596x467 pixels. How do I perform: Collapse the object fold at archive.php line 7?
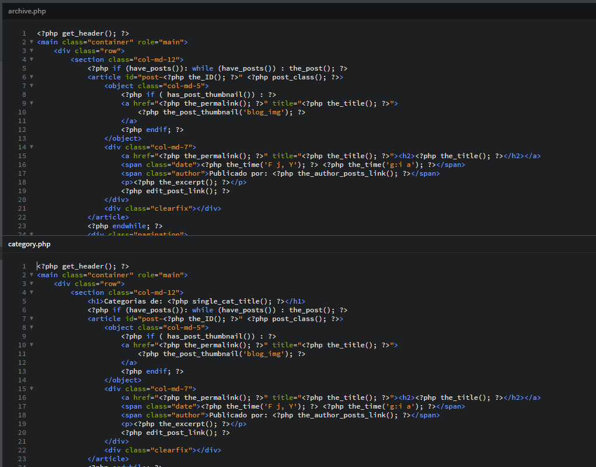coord(32,85)
